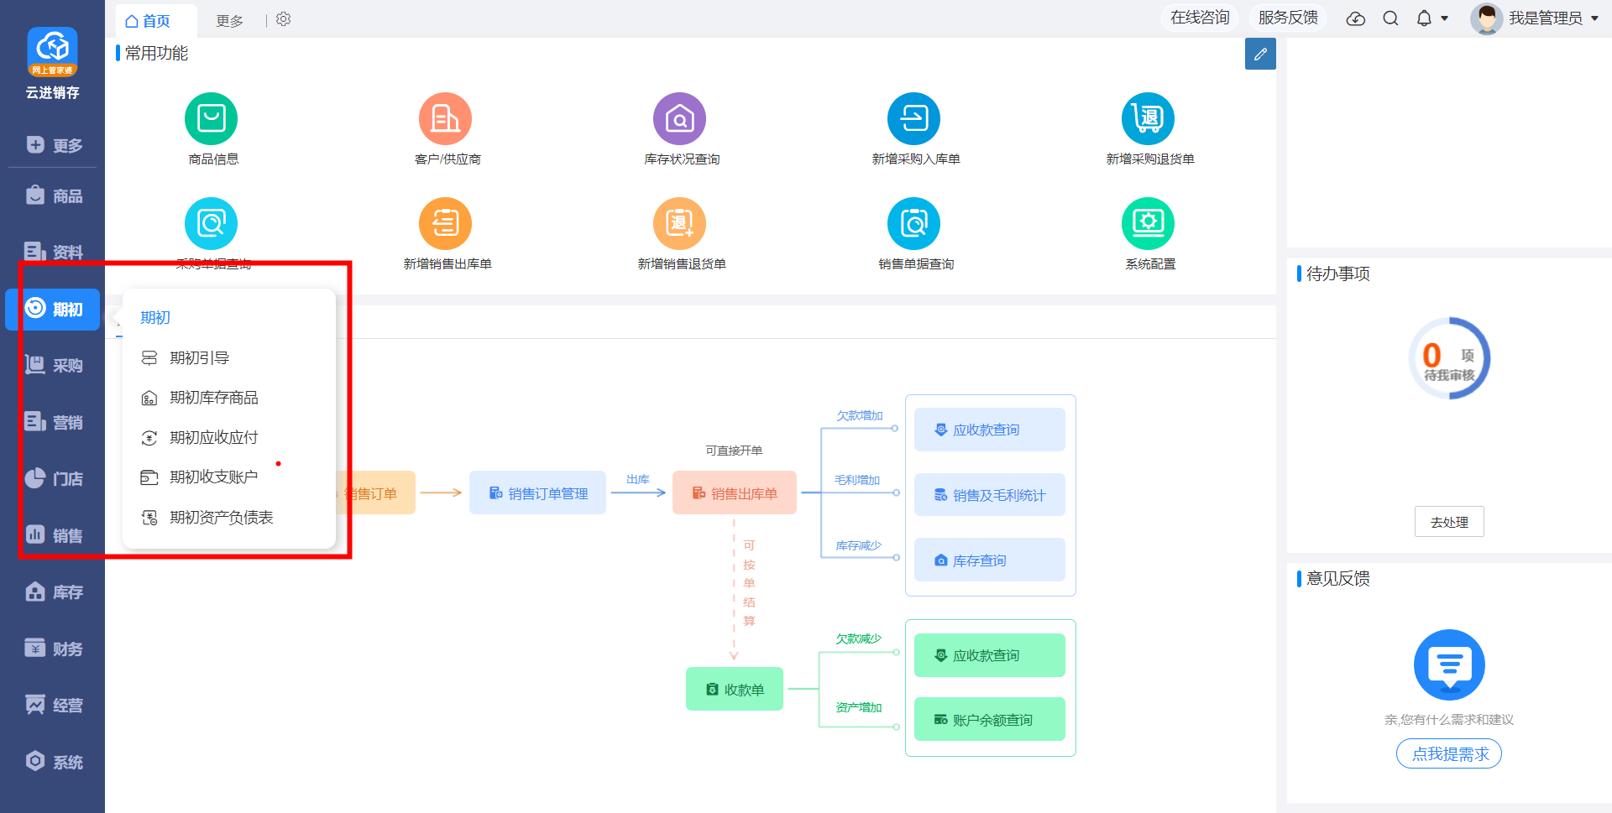
Task: Open the 采购 sidebar module
Action: coord(53,365)
